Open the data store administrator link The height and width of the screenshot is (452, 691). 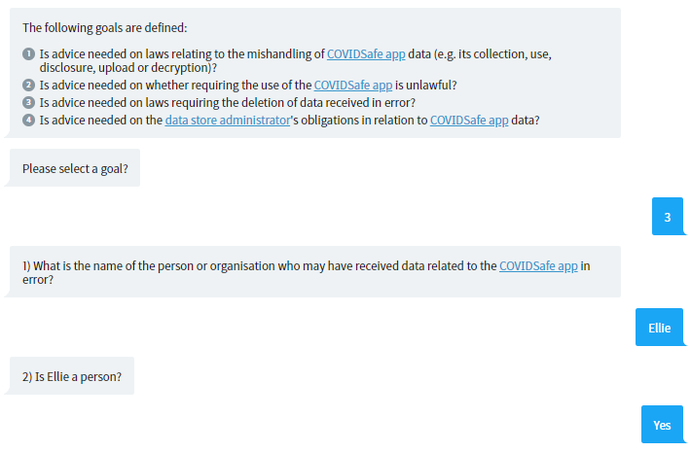tap(228, 121)
